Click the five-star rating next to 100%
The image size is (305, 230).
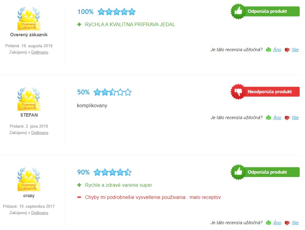116,12
